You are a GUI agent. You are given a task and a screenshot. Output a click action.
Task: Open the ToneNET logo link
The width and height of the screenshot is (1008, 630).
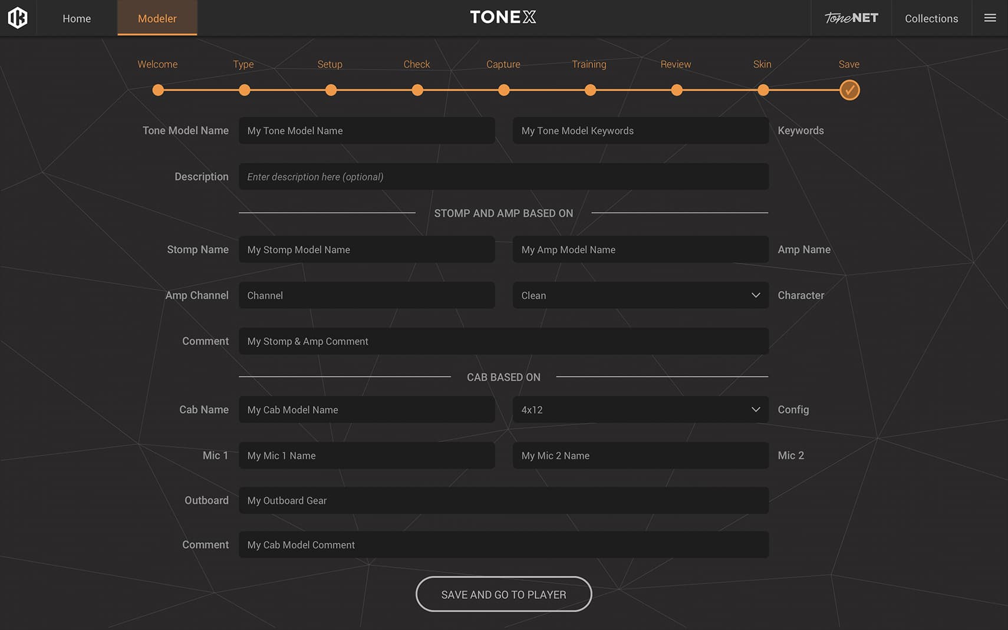pyautogui.click(x=851, y=18)
